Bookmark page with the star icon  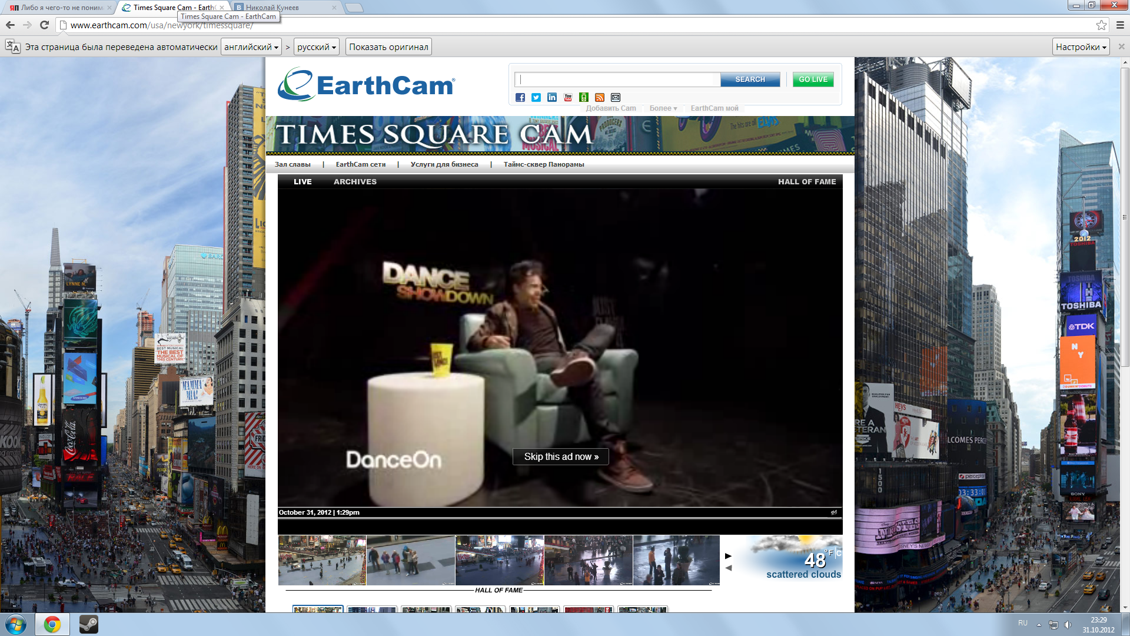1101,25
